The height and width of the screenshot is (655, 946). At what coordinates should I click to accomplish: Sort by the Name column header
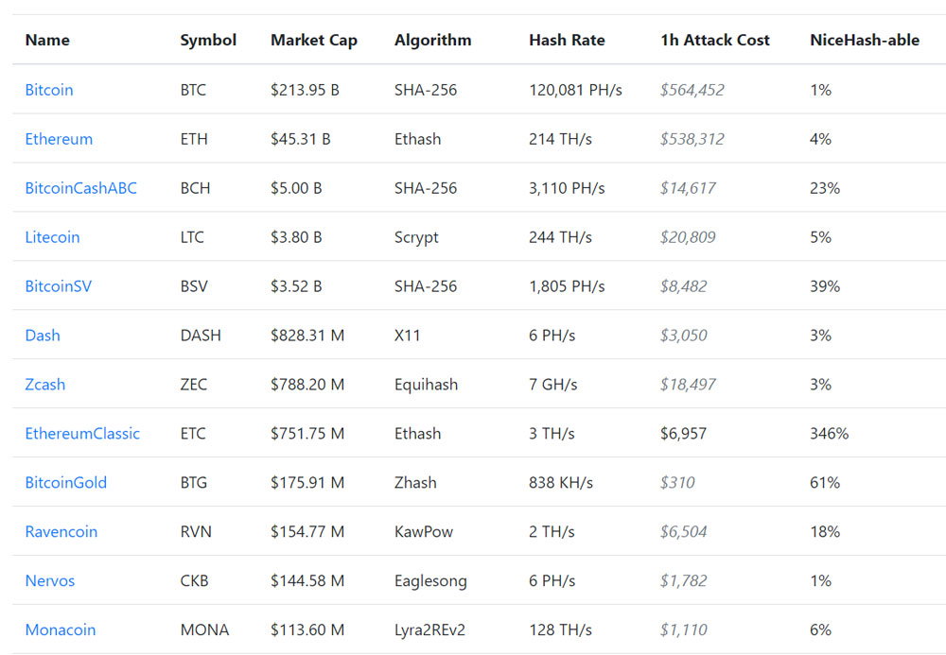click(x=47, y=41)
